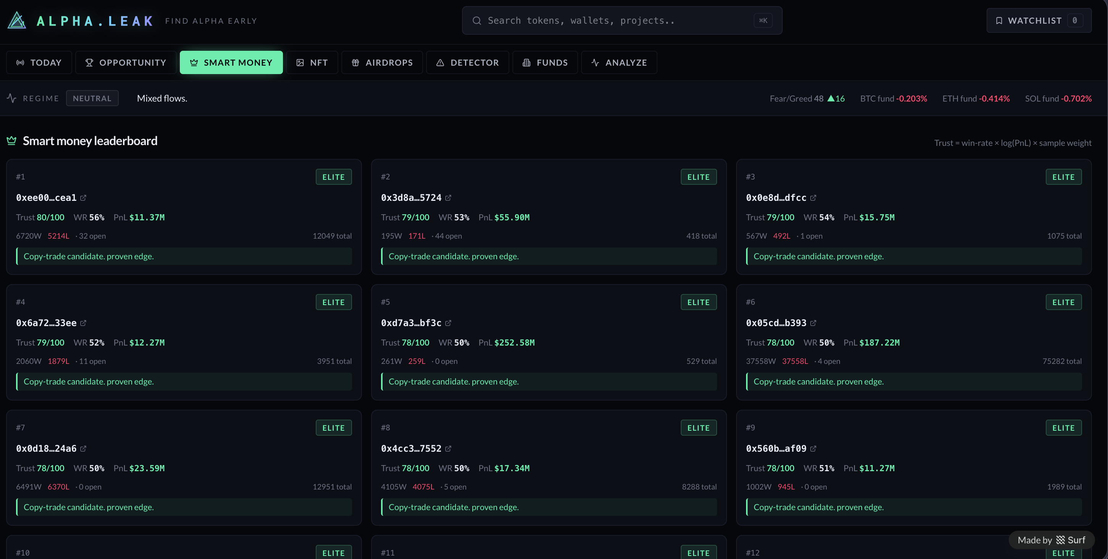Open external link icon for 0x4cc3…7552

448,449
